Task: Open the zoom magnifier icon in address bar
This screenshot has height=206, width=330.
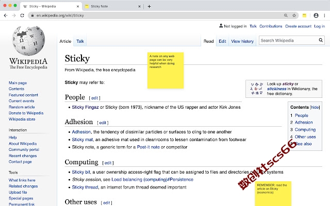Action: [286, 15]
